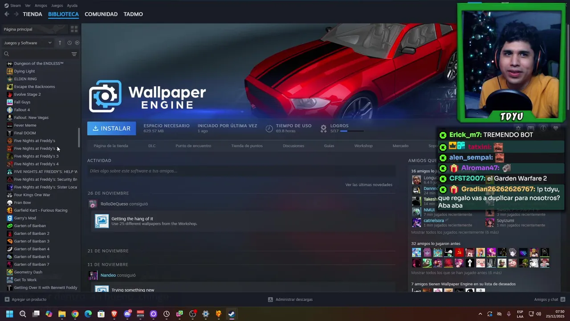This screenshot has width=570, height=321.
Task: Select Five Nights at Freddy's 4
Action: pyautogui.click(x=36, y=164)
